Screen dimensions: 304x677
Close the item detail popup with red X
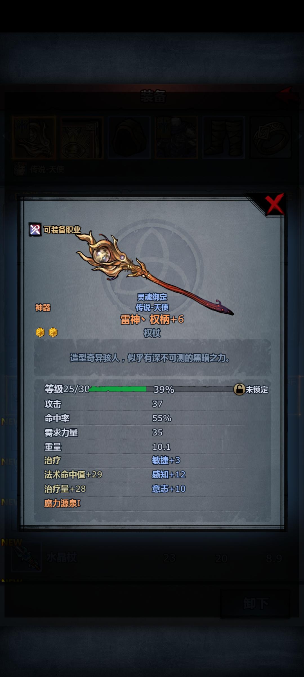point(274,204)
